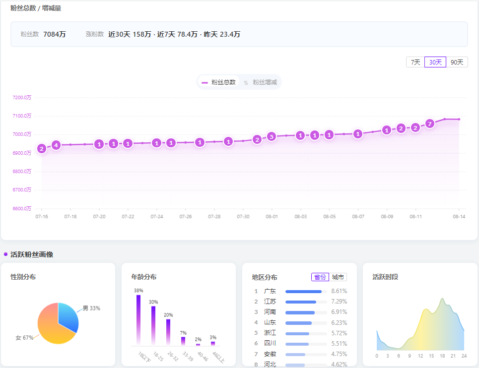This screenshot has width=479, height=368.
Task: Click the marker badge numbered 5
Action: [271, 136]
